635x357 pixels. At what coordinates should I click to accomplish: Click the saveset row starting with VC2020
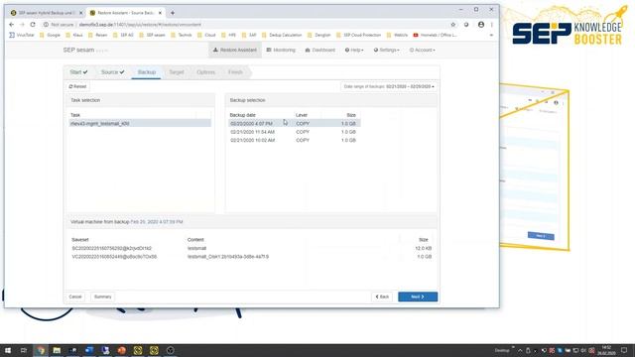click(x=251, y=257)
